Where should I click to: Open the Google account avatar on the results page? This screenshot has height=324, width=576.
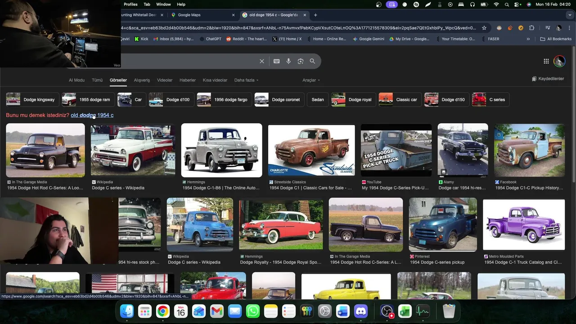pyautogui.click(x=559, y=61)
